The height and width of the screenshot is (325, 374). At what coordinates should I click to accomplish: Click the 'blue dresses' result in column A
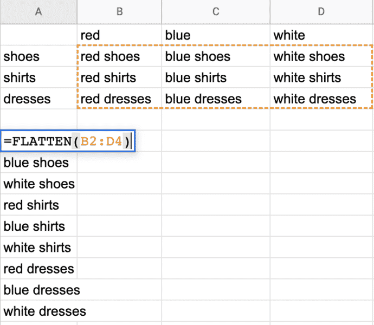[x=41, y=290]
